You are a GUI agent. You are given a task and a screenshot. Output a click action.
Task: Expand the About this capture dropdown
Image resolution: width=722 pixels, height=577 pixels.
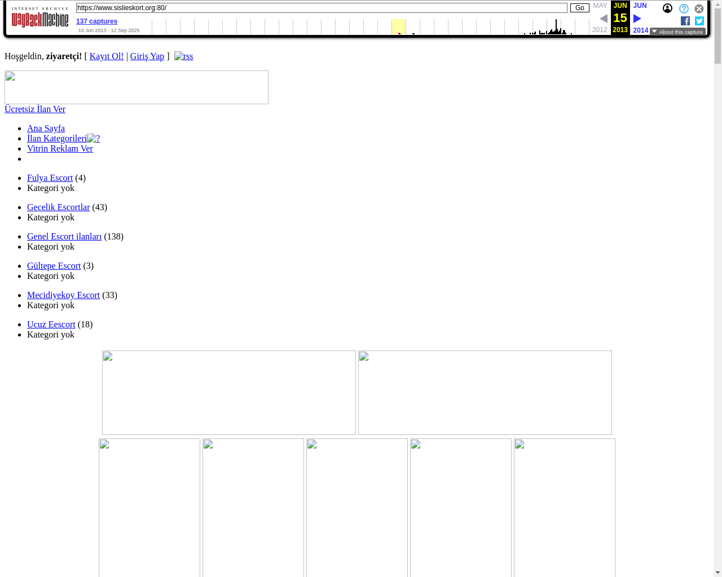tap(677, 32)
